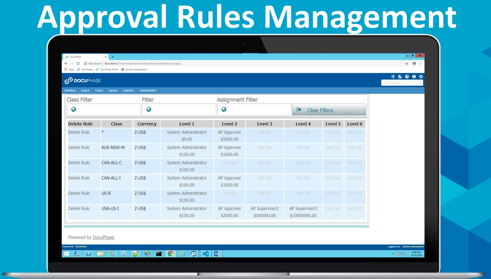Open the command prompt taskbar icon
This screenshot has width=491, height=279.
pyautogui.click(x=159, y=254)
